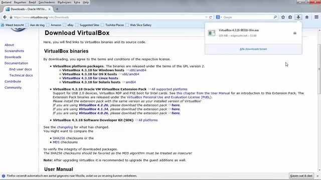Download amd64 for Solaris hosts
Image resolution: width=321 pixels, height=180 pixels.
click(130, 82)
